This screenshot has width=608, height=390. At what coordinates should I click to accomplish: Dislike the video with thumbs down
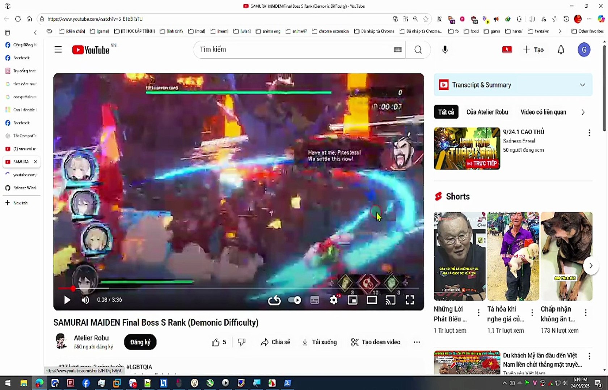click(x=241, y=342)
